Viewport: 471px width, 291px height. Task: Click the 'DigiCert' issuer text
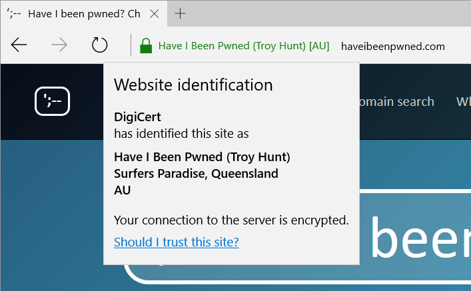pos(137,117)
